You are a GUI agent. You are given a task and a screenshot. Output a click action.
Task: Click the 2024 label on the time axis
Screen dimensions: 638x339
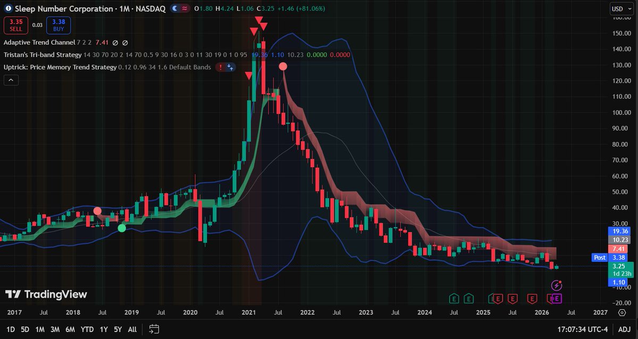pos(424,314)
